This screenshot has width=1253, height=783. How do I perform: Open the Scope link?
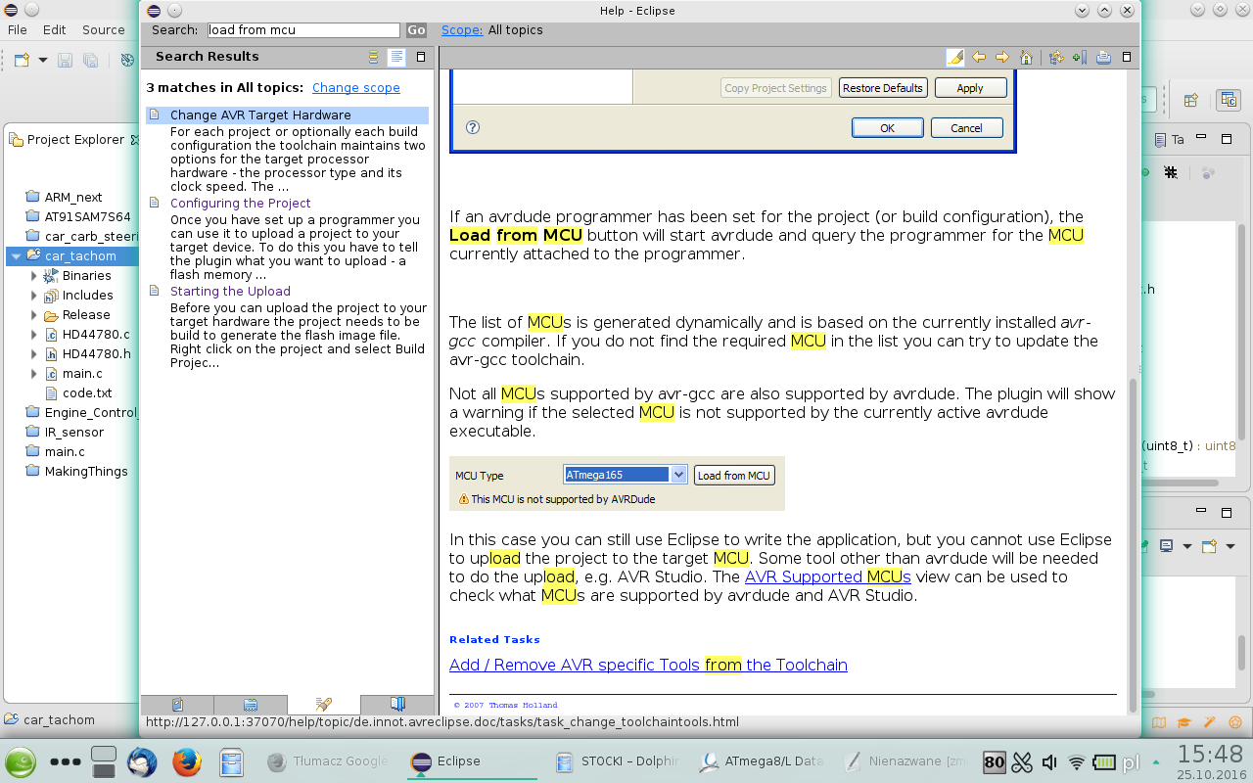462,30
